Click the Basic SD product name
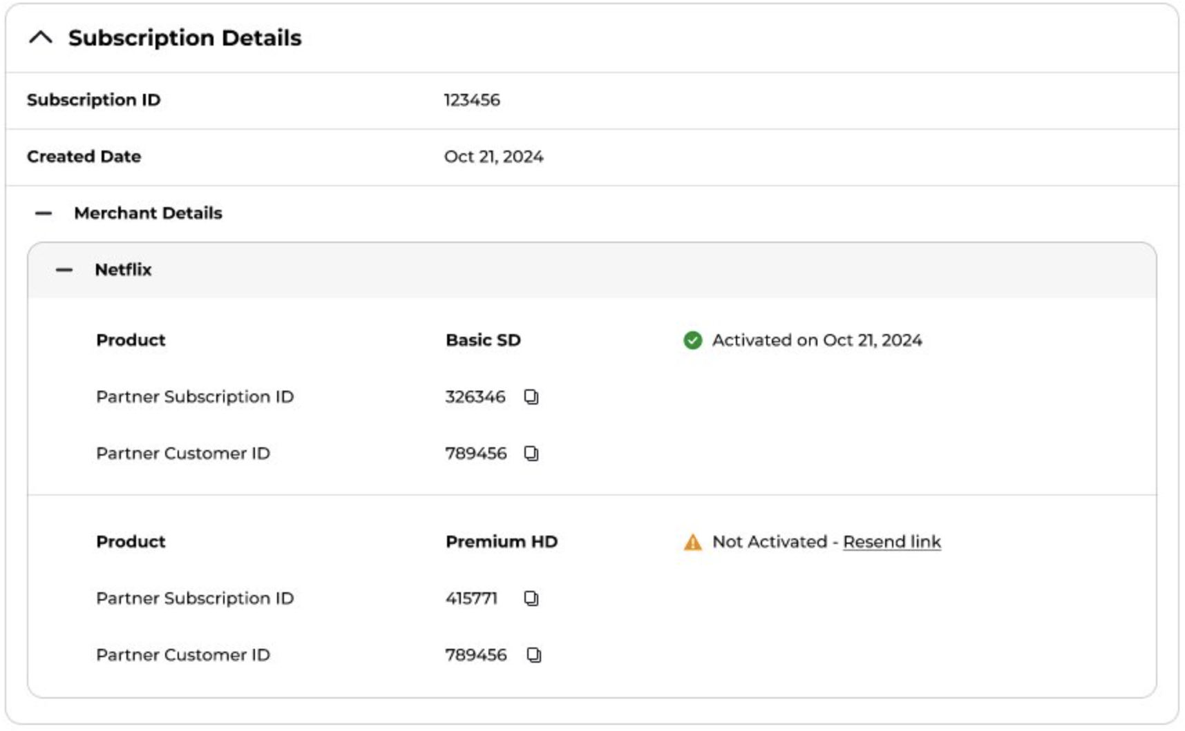Image resolution: width=1185 pixels, height=731 pixels. [x=483, y=340]
